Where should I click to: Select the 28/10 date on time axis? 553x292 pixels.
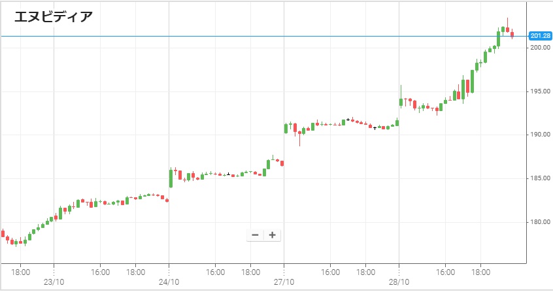399,282
